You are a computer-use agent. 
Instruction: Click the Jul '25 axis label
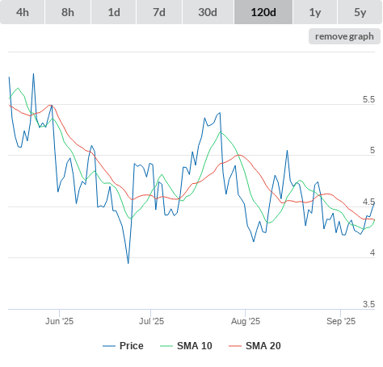[151, 321]
